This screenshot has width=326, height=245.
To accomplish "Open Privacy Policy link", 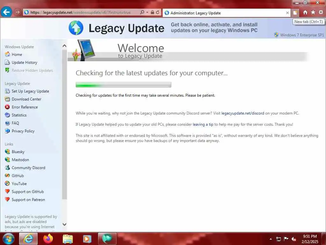I will pyautogui.click(x=23, y=131).
